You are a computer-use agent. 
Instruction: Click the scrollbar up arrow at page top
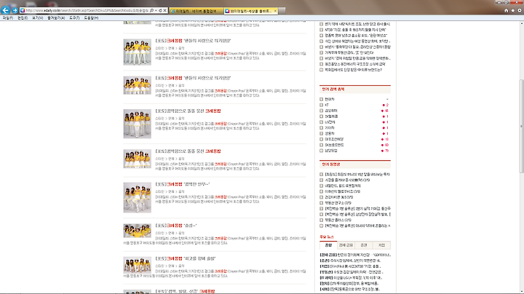[521, 24]
